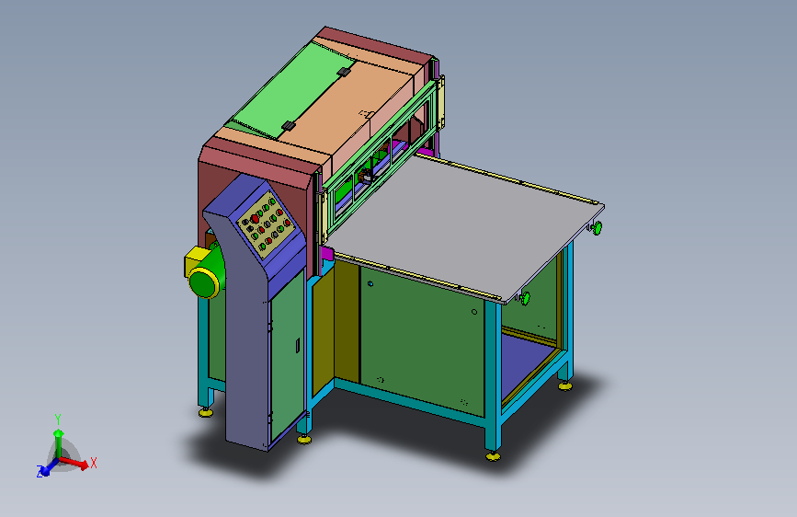Select the beige push-button control panel on the console

point(267,224)
